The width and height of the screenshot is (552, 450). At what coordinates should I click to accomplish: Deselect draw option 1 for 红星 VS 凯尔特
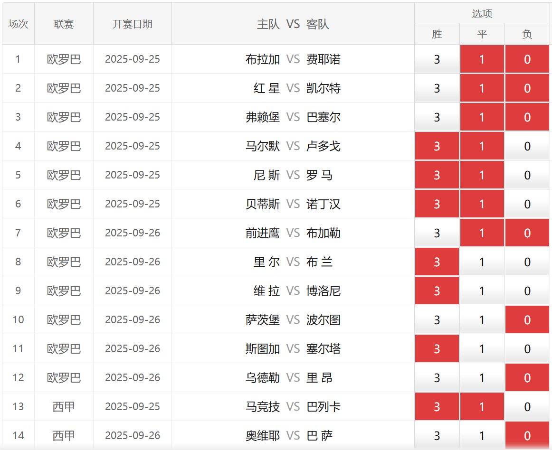coord(482,88)
